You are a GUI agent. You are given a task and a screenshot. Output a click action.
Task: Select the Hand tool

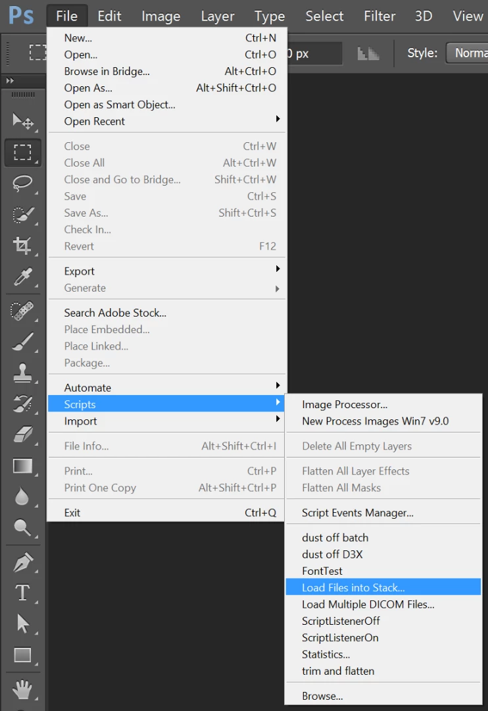(x=22, y=690)
